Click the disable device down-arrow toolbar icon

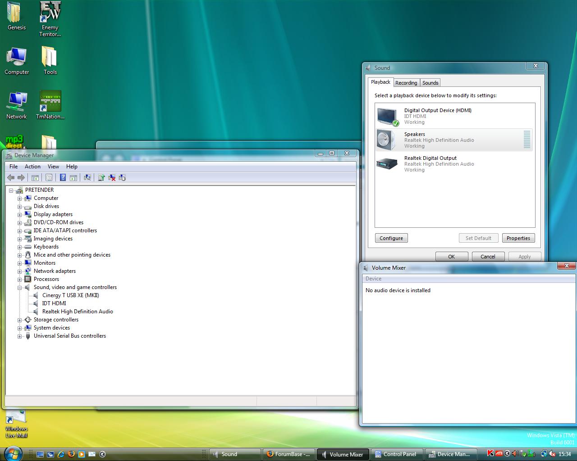click(x=122, y=177)
